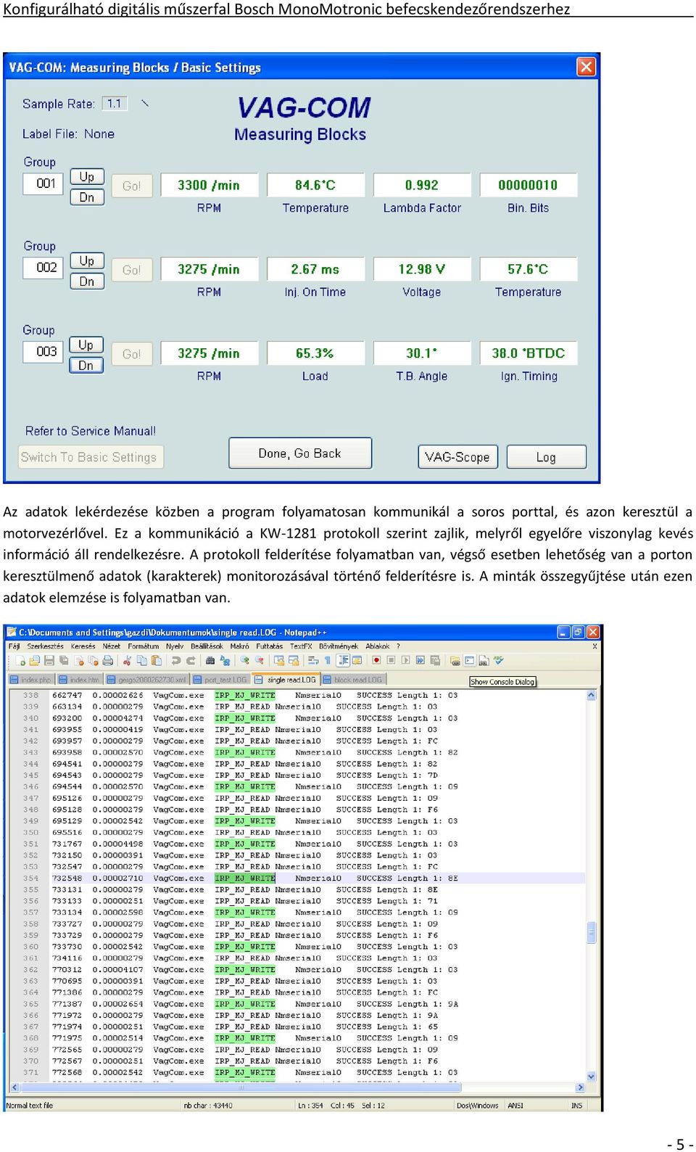Click the Undo arrow icon in Notepad++
This screenshot has height=1152, width=696.
tap(175, 661)
